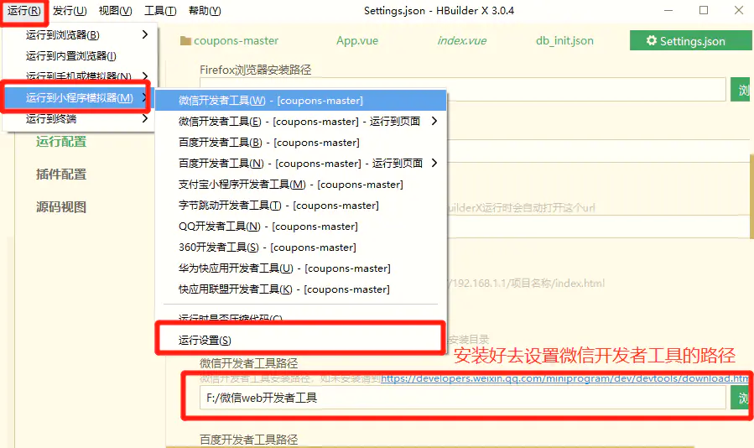Run 微信开发者工具(W) for coupons-master
The image size is (754, 448).
[301, 101]
